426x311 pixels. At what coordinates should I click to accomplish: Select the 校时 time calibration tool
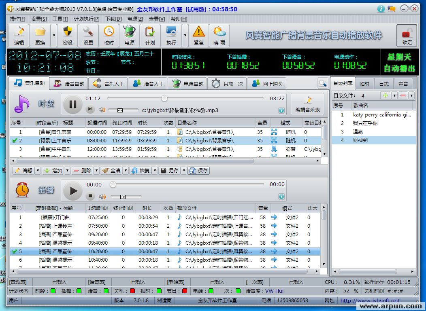click(109, 35)
